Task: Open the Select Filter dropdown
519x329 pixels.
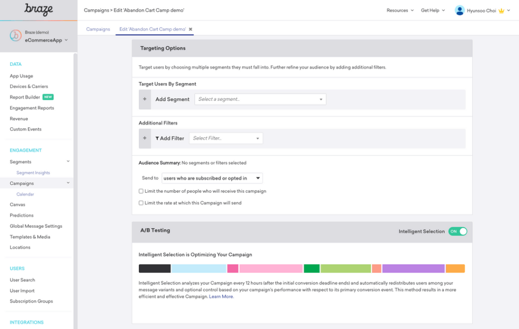Action: 226,138
